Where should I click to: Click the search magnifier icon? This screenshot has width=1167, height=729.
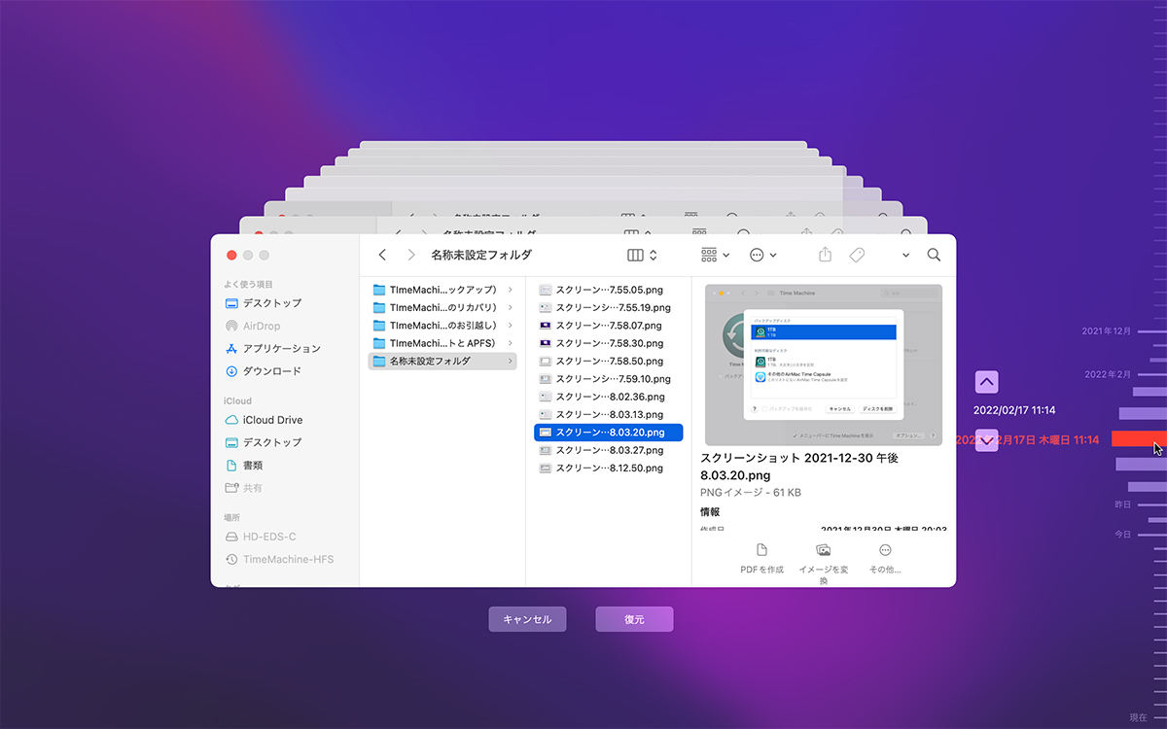[x=934, y=255]
